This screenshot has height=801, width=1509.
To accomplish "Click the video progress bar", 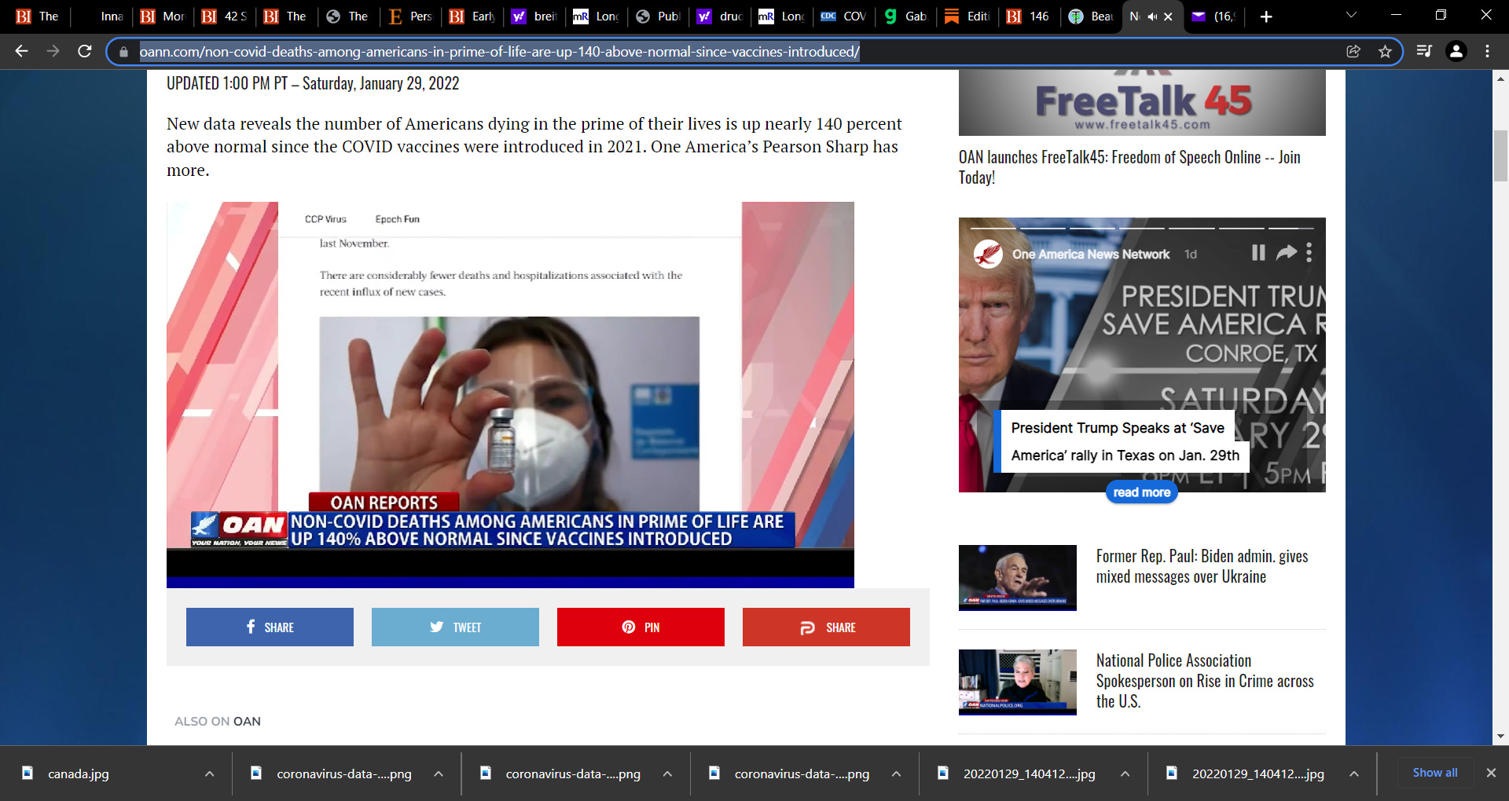I will point(510,583).
